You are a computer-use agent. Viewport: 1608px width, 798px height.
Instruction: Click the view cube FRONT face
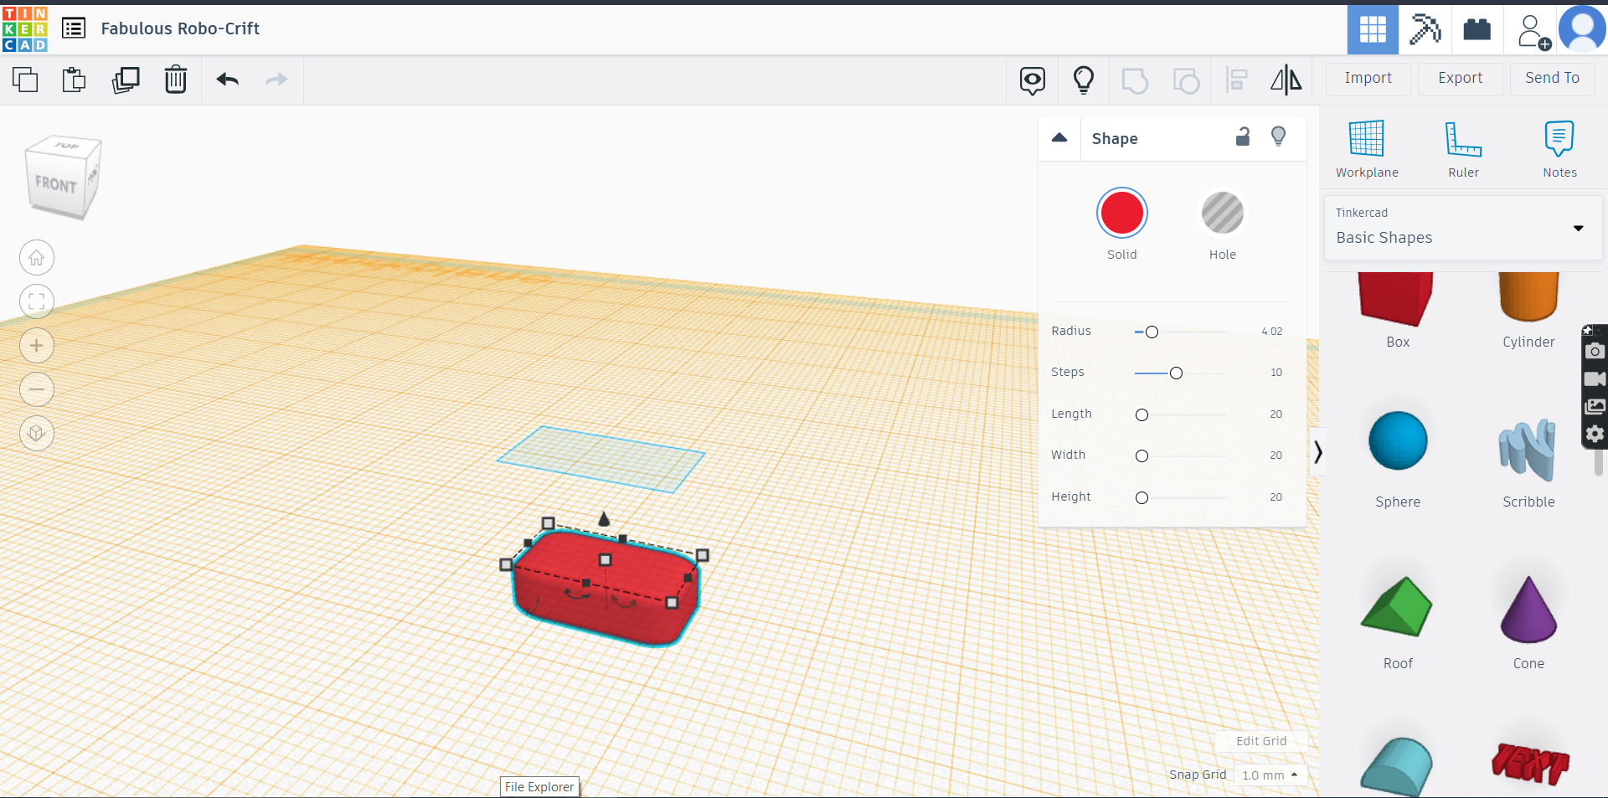(x=55, y=184)
